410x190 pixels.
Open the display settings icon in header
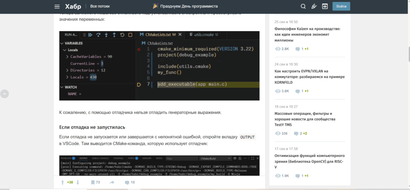click(325, 6)
